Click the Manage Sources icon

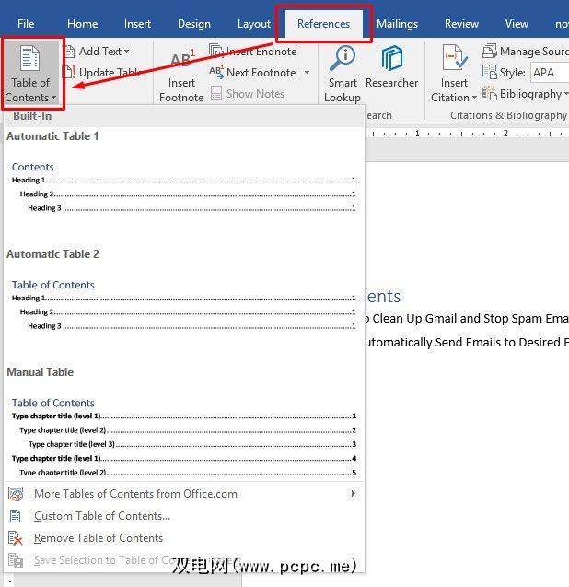(x=490, y=51)
